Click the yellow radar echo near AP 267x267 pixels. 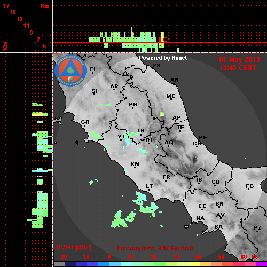click(162, 114)
